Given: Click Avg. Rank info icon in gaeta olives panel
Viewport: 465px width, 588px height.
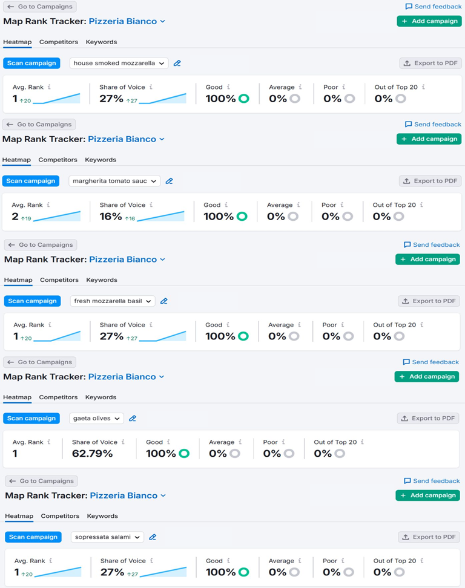Looking at the screenshot, I should tap(49, 442).
